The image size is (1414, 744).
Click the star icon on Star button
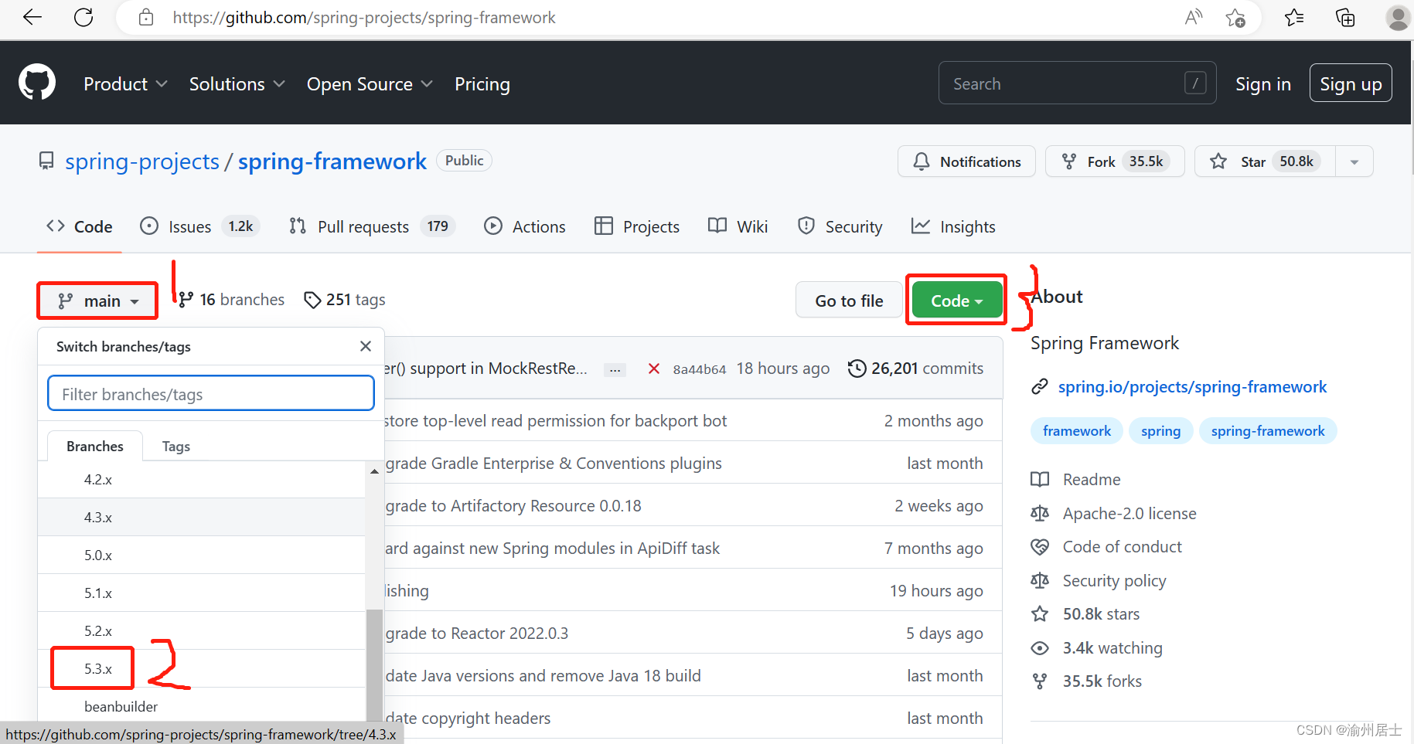(1218, 161)
